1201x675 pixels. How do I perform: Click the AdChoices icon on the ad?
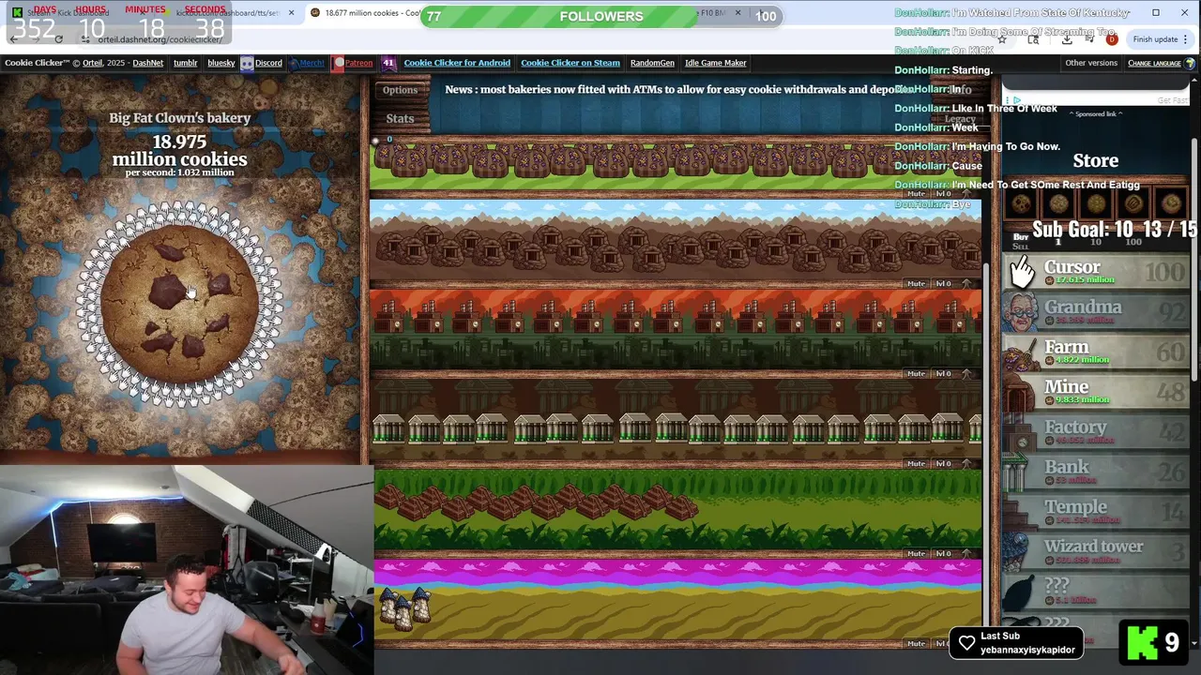point(1016,100)
